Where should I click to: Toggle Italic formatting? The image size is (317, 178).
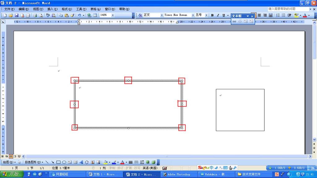click(x=218, y=15)
